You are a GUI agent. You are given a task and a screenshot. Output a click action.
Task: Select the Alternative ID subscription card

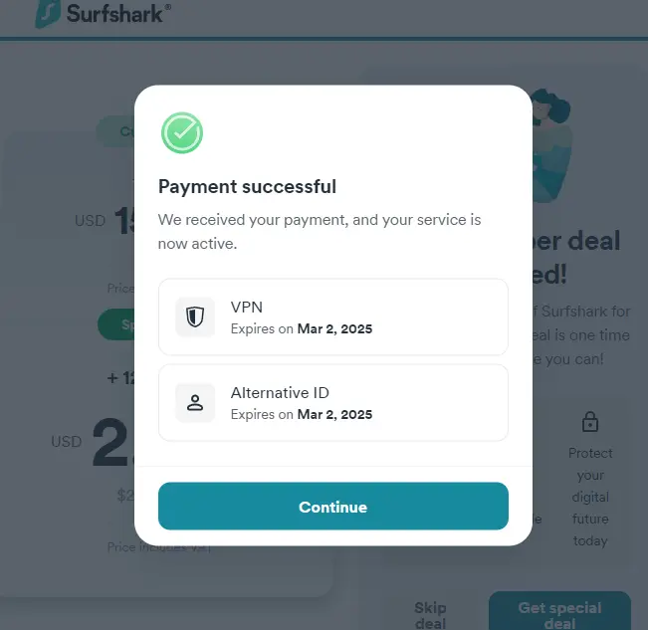pyautogui.click(x=333, y=402)
